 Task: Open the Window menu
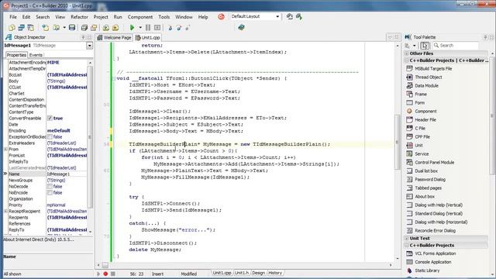click(x=184, y=17)
